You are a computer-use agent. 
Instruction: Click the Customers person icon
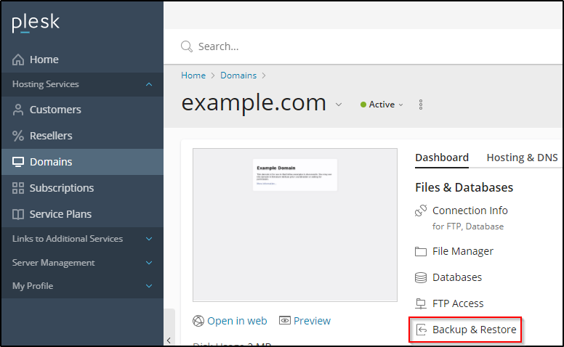tap(18, 110)
